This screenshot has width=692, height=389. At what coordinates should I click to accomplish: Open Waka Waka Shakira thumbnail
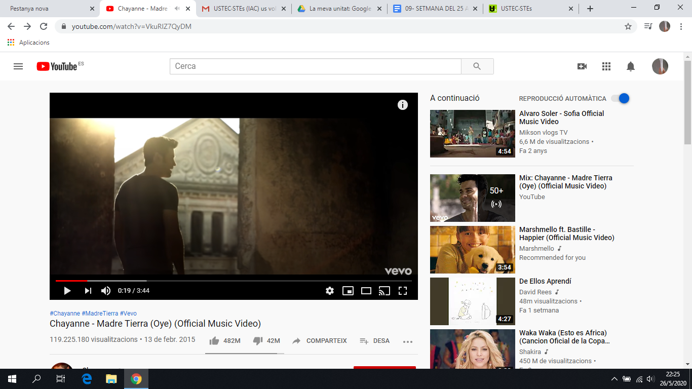click(x=473, y=349)
